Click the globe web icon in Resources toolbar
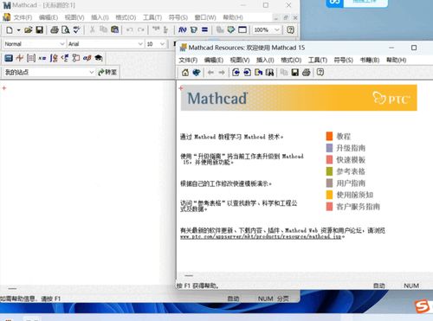This screenshot has width=433, height=321. [197, 73]
